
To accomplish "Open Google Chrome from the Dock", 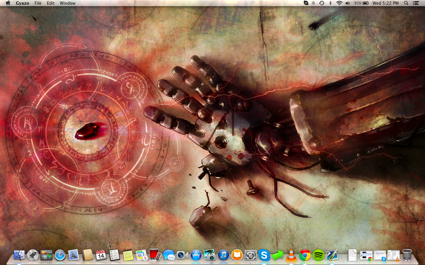I will pos(305,255).
